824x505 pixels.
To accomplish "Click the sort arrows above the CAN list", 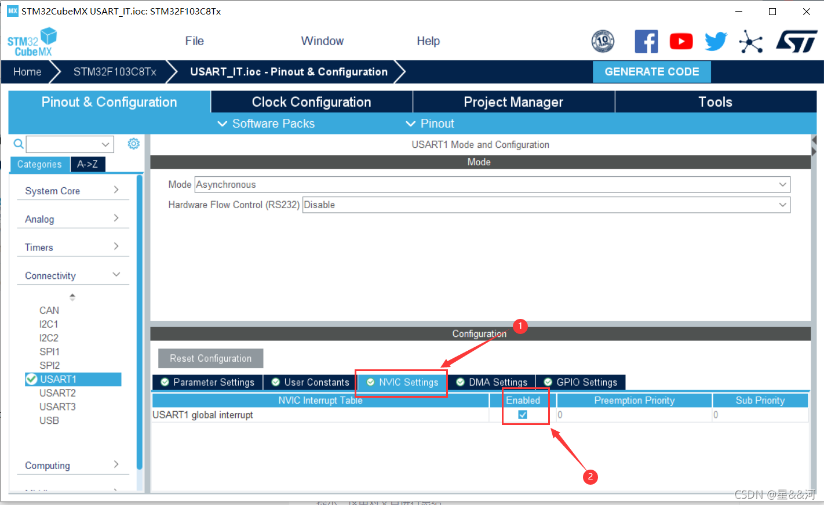I will point(72,297).
